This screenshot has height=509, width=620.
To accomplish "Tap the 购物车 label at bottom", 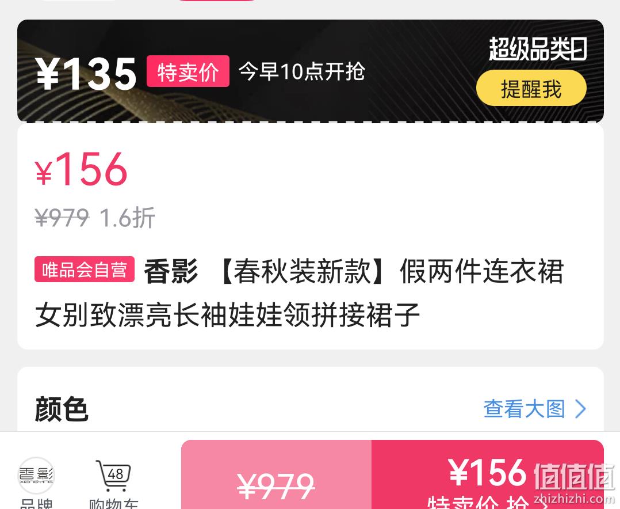I will (113, 503).
